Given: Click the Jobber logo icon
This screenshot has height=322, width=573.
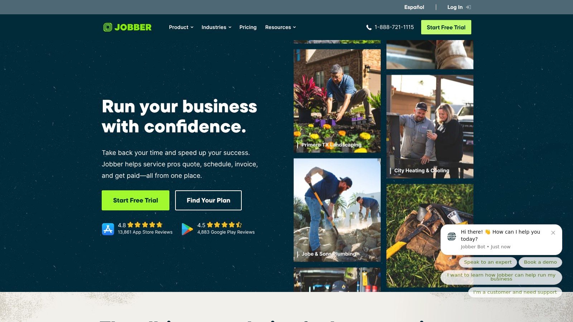Looking at the screenshot, I should 107,27.
